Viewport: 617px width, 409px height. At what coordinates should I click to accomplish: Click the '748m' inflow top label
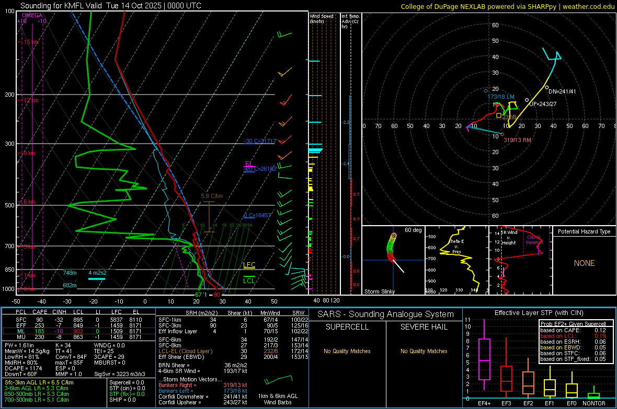point(70,273)
